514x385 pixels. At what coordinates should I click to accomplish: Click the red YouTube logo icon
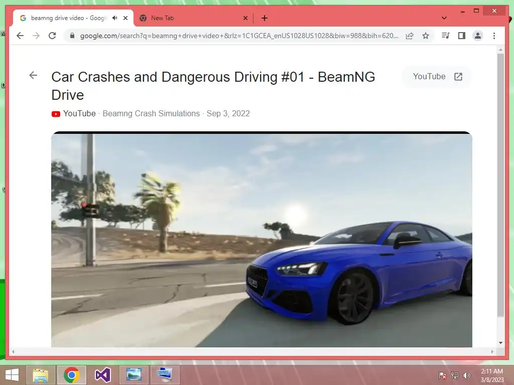(x=56, y=114)
